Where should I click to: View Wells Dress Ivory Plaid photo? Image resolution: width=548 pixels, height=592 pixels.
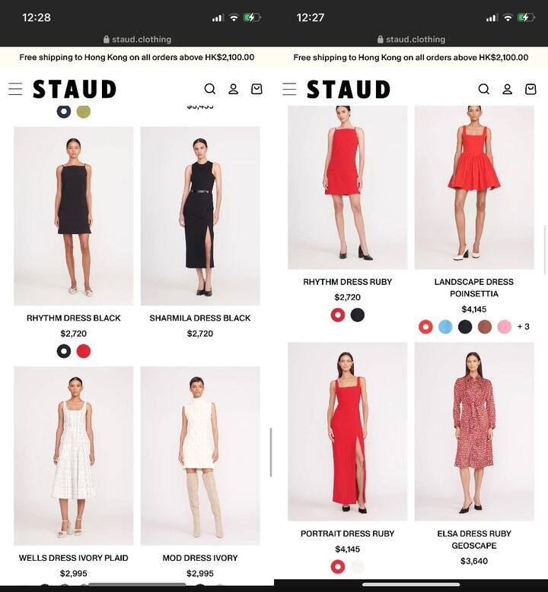[73, 456]
